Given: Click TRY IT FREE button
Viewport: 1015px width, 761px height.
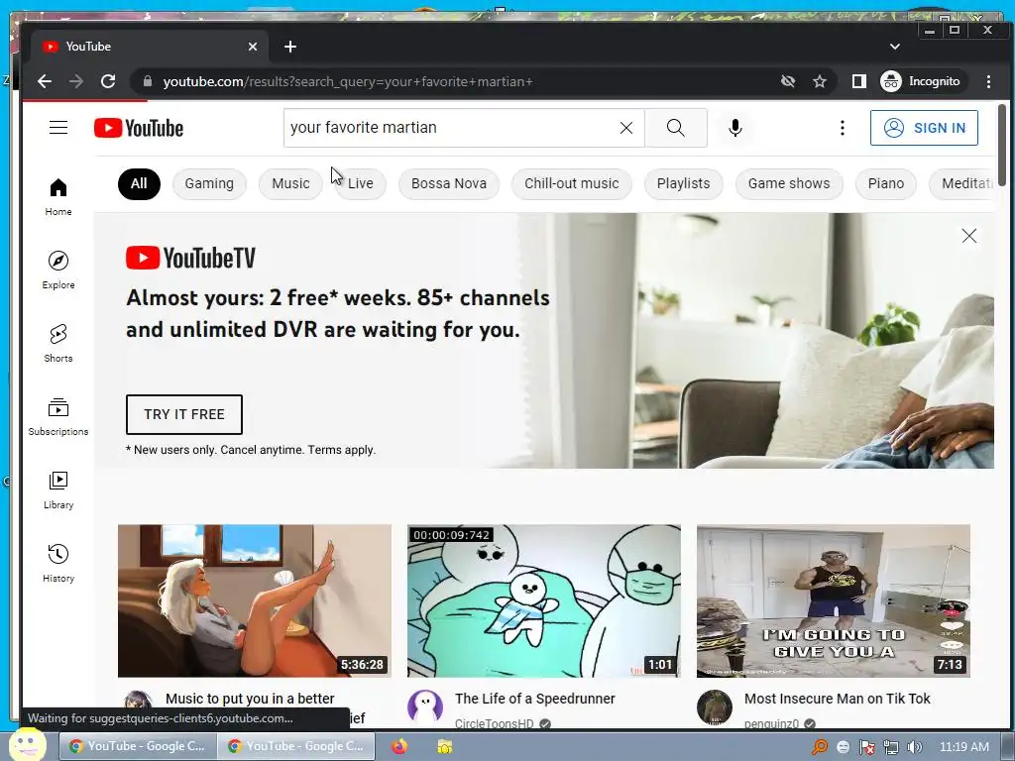Looking at the screenshot, I should [183, 414].
